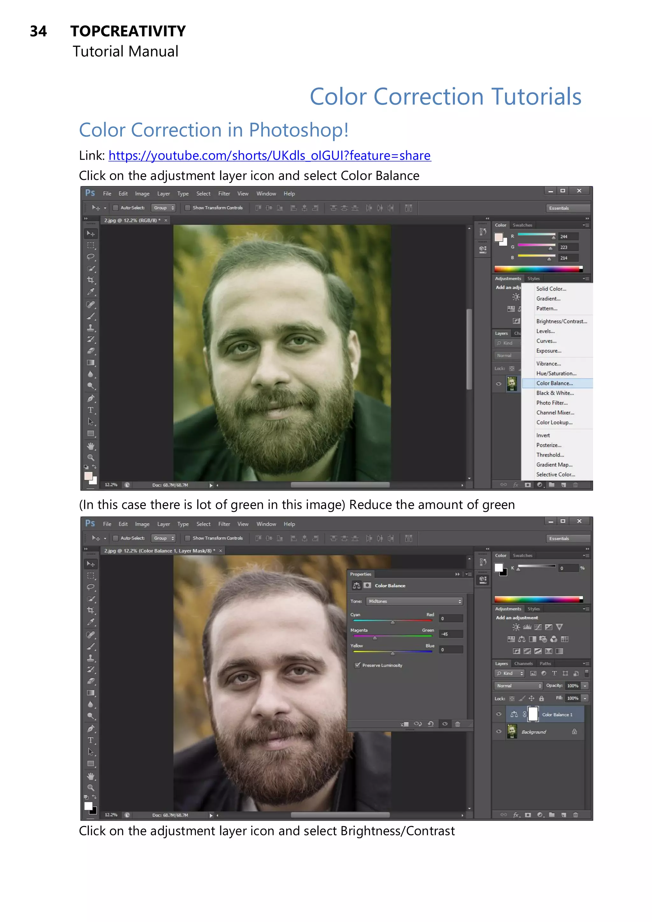The height and width of the screenshot is (922, 652).
Task: Select the Color Balance 1 layer mask thumbnail
Action: point(533,714)
